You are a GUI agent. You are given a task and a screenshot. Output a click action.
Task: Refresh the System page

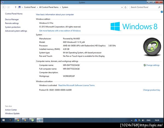(125, 7)
